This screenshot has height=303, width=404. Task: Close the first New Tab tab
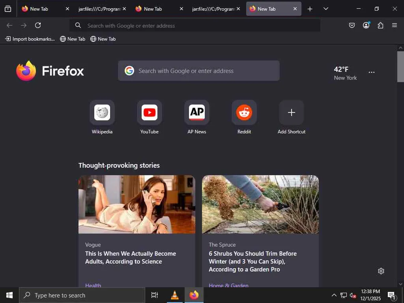click(67, 9)
